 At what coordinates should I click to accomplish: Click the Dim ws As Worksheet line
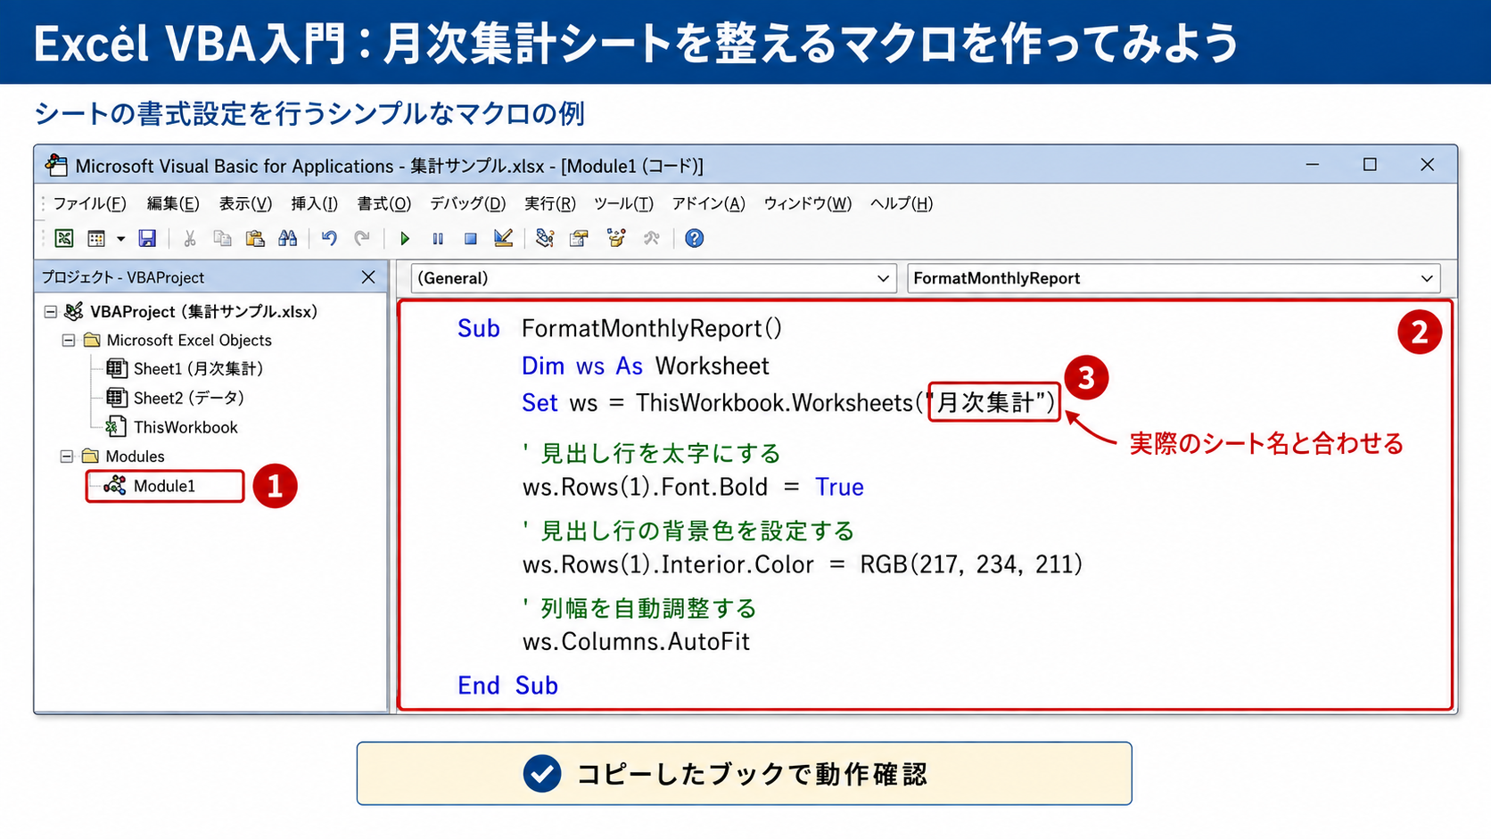[x=646, y=366]
